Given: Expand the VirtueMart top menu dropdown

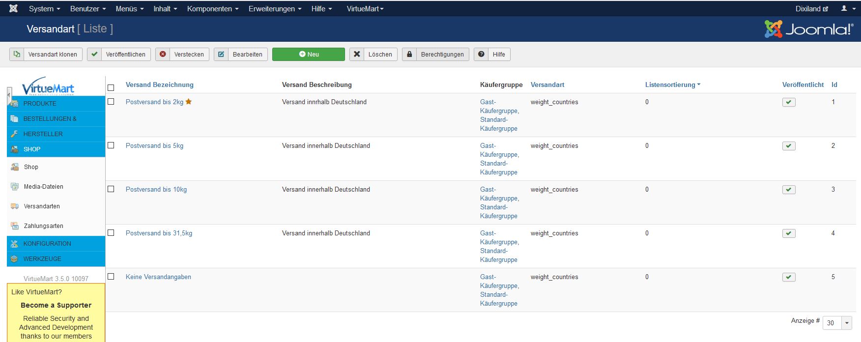Looking at the screenshot, I should pos(365,8).
